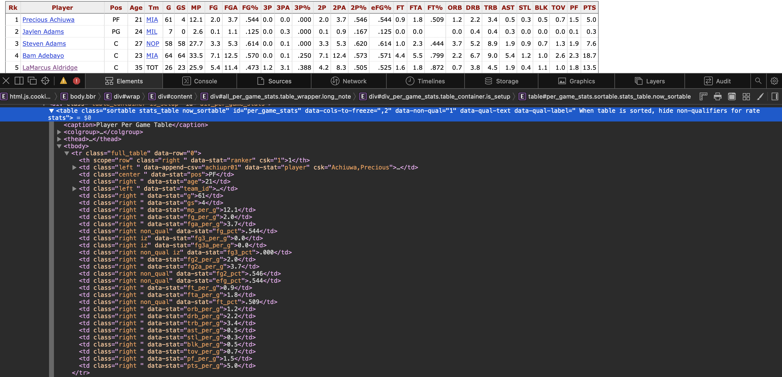Open Web Inspector settings gear
The width and height of the screenshot is (782, 377).
(774, 81)
